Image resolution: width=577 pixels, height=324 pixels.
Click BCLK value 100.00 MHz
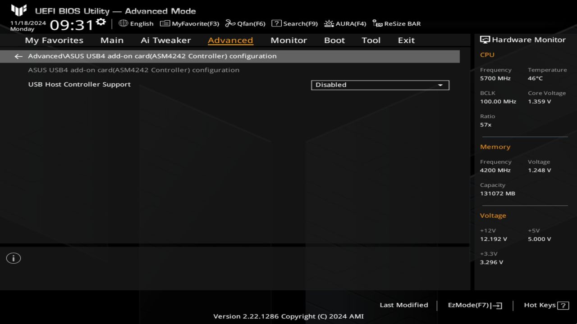[x=498, y=102]
